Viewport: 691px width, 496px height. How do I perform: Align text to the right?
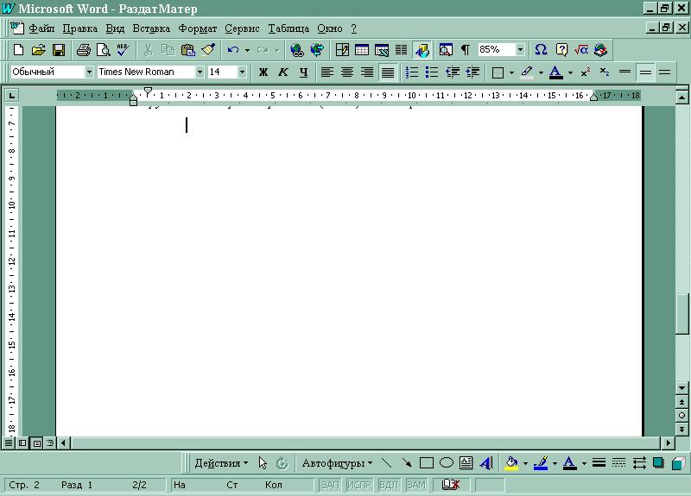click(367, 72)
